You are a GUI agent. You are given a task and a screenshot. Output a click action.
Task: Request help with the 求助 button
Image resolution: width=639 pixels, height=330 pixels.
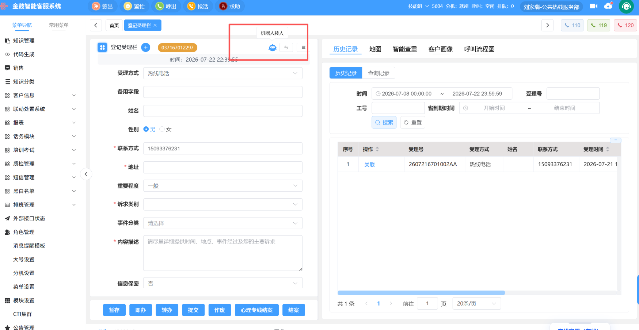point(230,6)
